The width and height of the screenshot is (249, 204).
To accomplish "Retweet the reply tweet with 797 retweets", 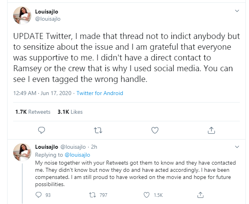I will pyautogui.click(x=92, y=195).
